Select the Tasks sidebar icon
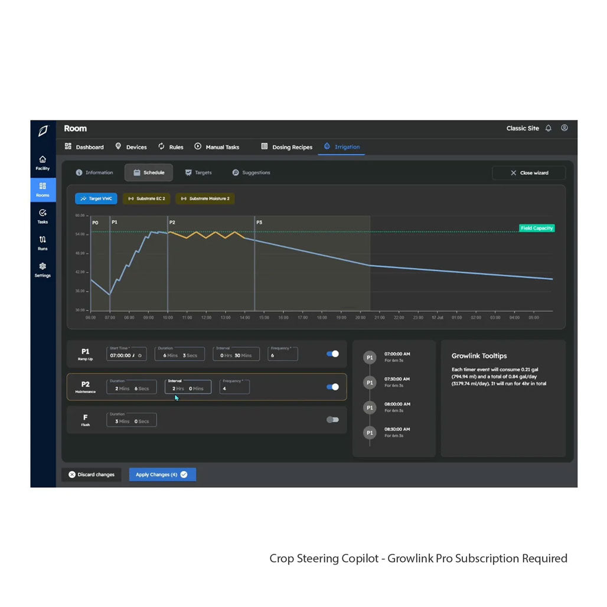Image resolution: width=607 pixels, height=607 pixels. 43,216
